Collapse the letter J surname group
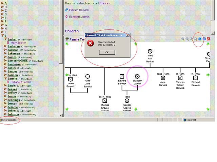 click(x=2, y=35)
